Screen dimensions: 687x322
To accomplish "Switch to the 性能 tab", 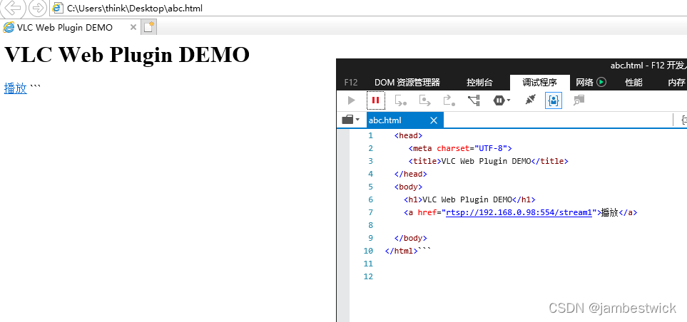I will 633,82.
